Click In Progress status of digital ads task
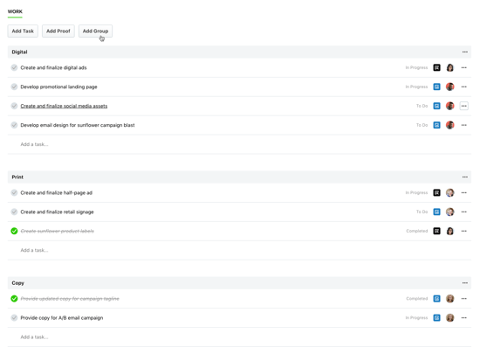This screenshot has width=480, height=354. pyautogui.click(x=416, y=67)
